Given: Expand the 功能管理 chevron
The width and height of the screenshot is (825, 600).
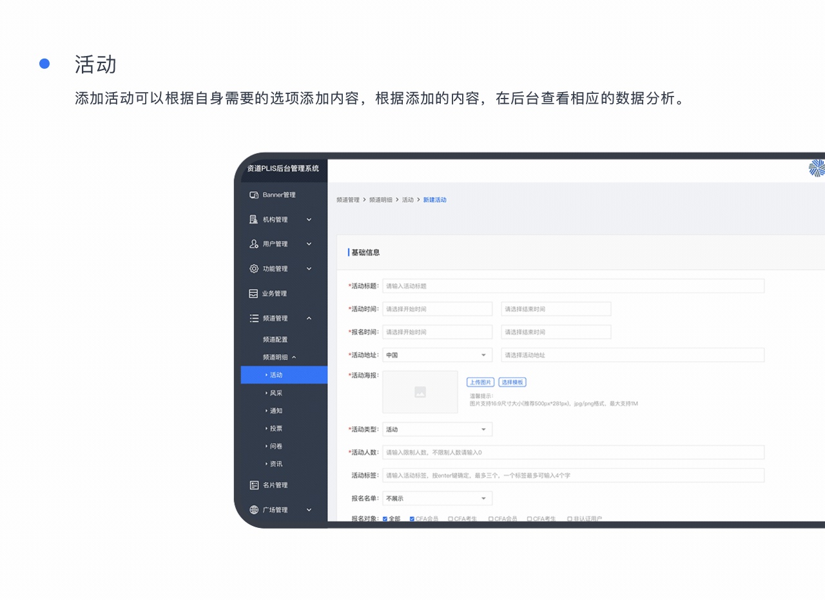Looking at the screenshot, I should pos(309,268).
